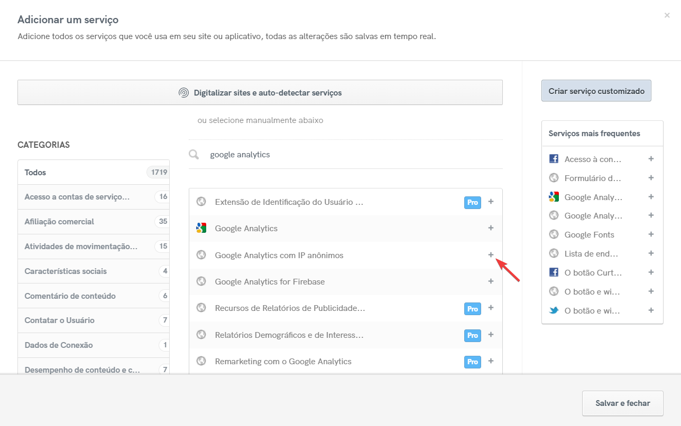Viewport: 681px width, 426px height.
Task: Click the search magnifier icon in the search bar
Action: 194,154
